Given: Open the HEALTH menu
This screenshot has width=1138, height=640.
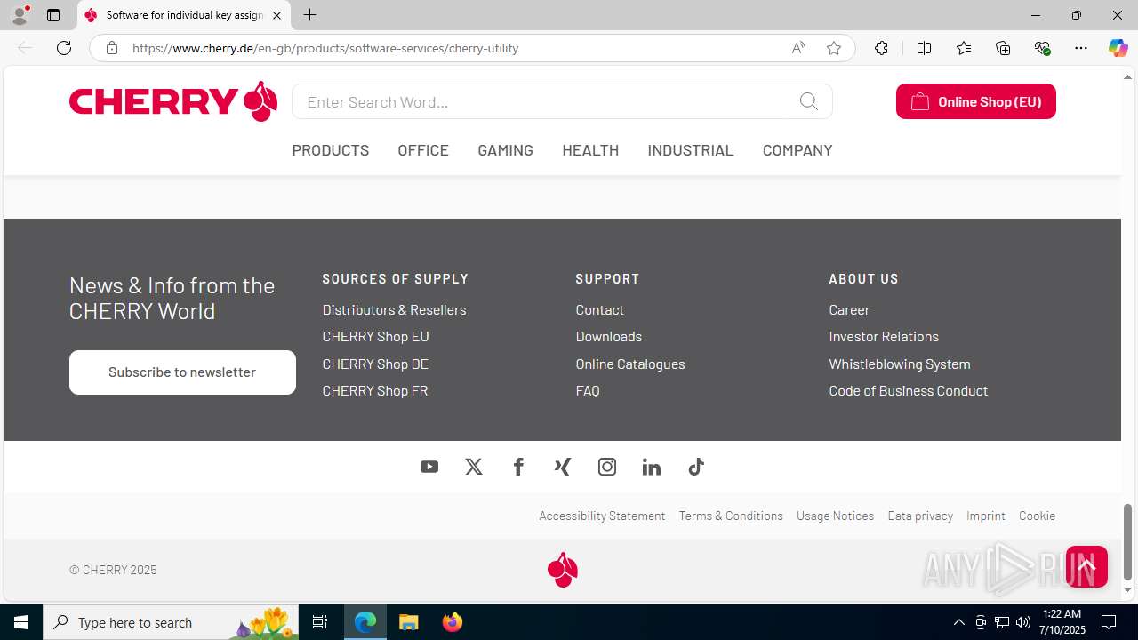Looking at the screenshot, I should [590, 150].
